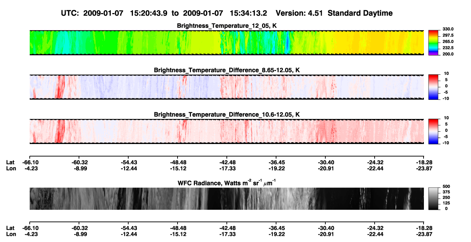471x242 pixels.
Task: Click latitude -24.32 on the upper axis
Action: (375, 162)
